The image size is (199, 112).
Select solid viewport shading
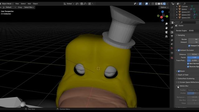pyautogui.click(x=159, y=4)
